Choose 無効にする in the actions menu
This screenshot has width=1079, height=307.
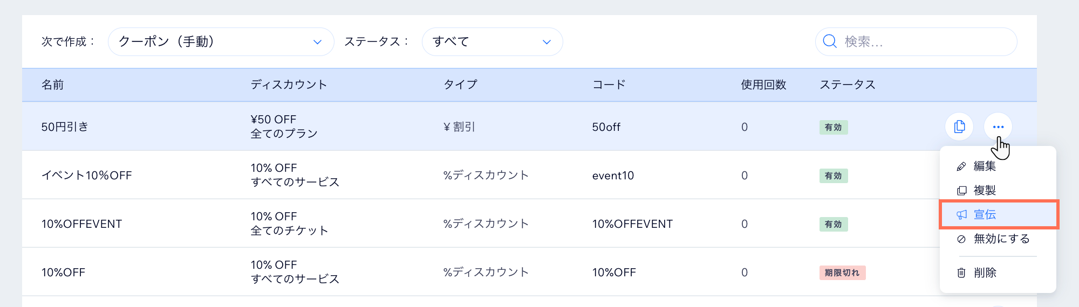[1001, 239]
